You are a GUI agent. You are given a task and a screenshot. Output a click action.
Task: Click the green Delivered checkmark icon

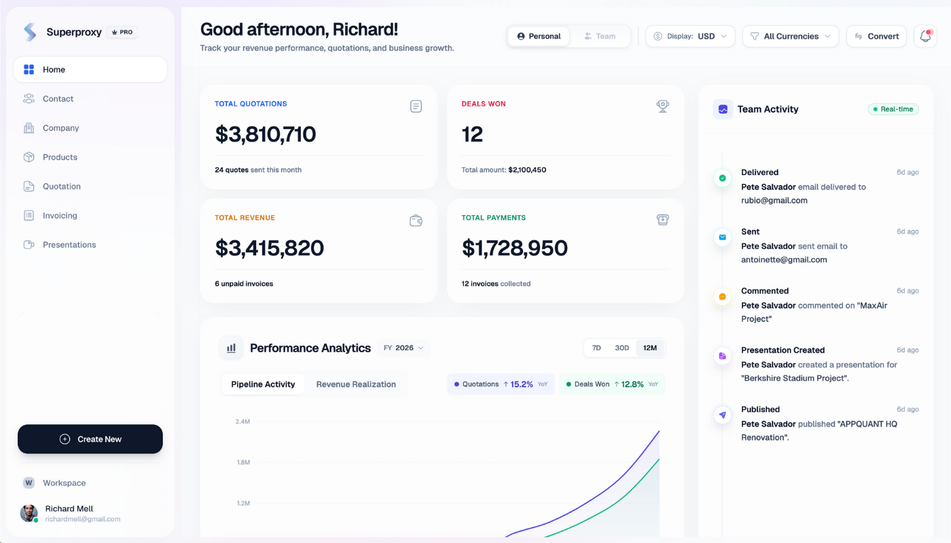(x=722, y=179)
